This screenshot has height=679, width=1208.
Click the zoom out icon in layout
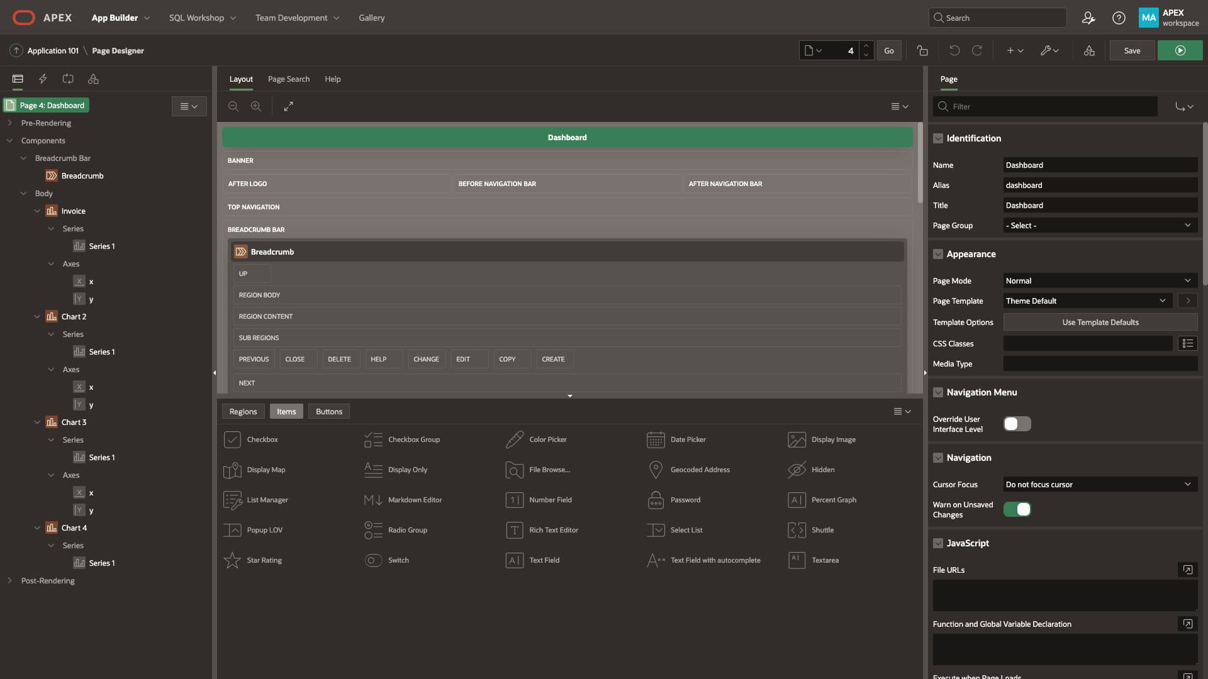(x=233, y=106)
